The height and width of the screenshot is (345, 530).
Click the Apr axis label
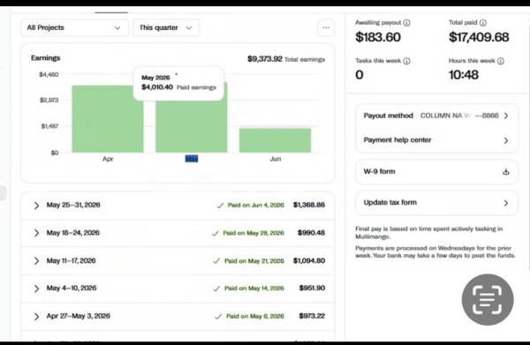tap(108, 159)
